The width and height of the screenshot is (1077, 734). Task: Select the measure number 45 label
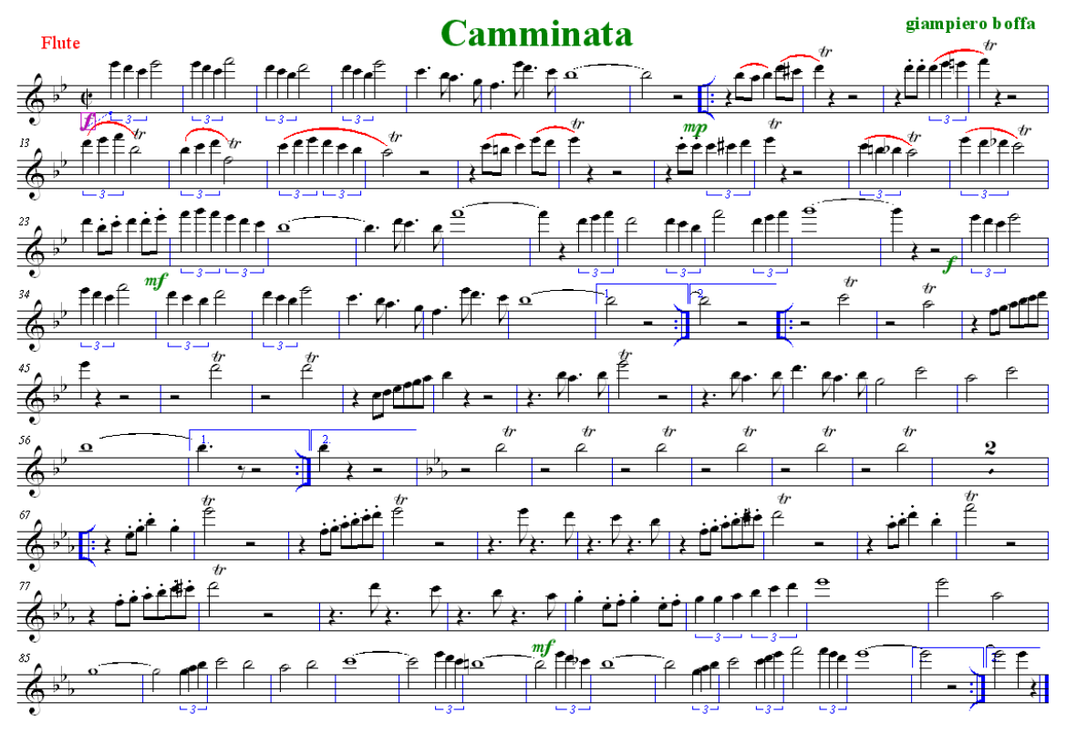coord(25,368)
